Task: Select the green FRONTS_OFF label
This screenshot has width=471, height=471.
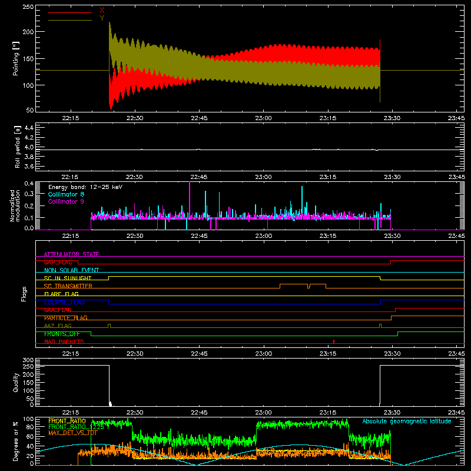Action: pyautogui.click(x=62, y=334)
